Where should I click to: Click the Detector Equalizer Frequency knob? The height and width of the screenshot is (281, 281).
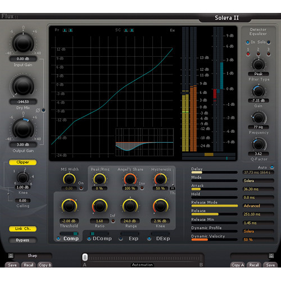(259, 118)
